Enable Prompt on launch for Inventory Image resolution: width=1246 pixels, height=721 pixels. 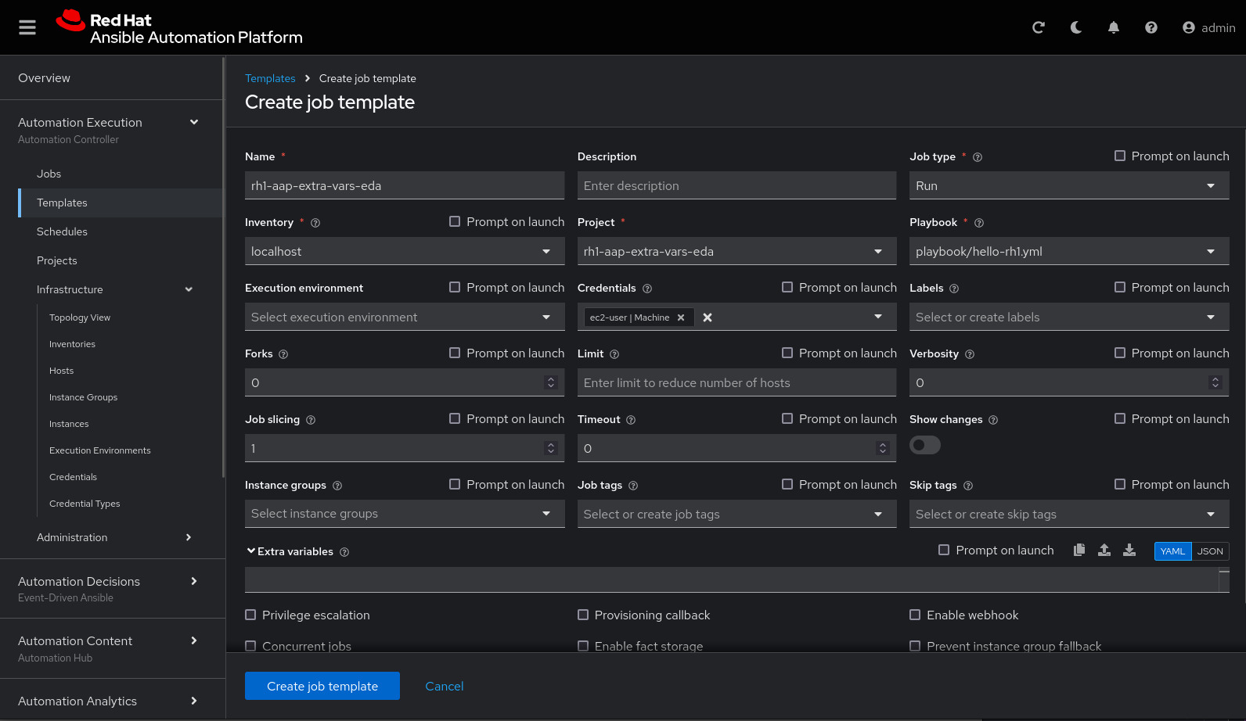click(x=455, y=221)
